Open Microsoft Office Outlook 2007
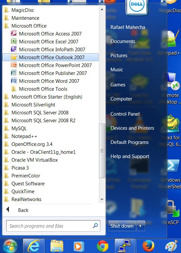 coord(50,57)
